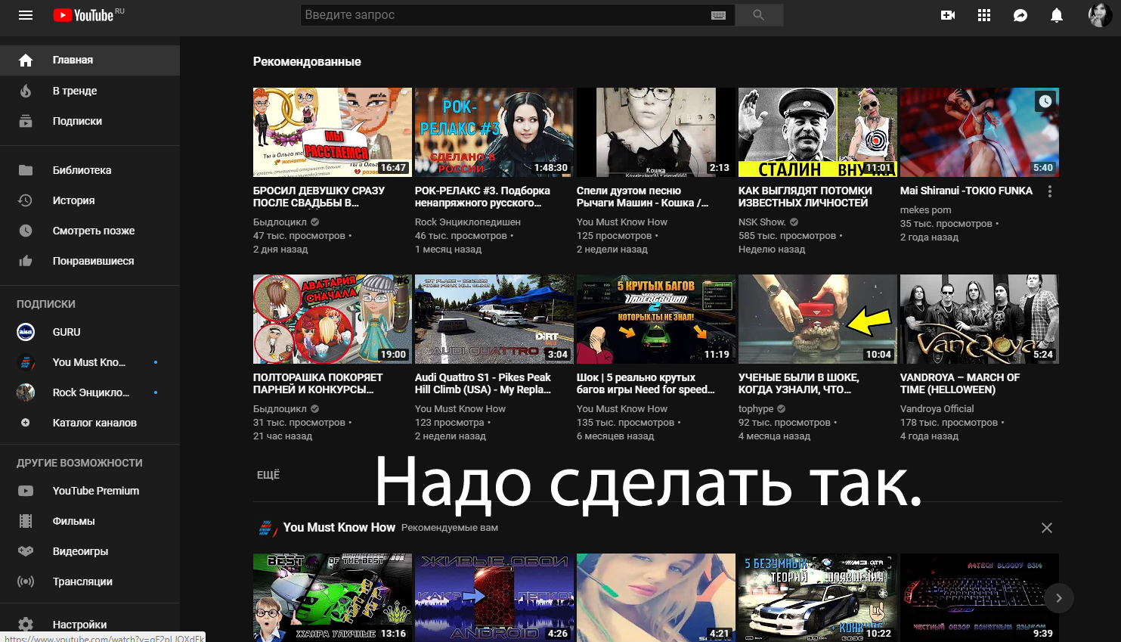Screen dimensions: 1121x642
Task: Click the Настройки gear icon
Action: click(26, 625)
